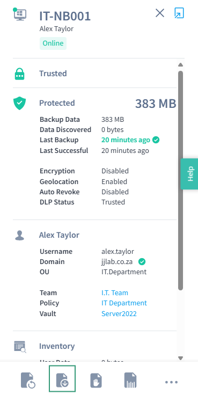
Task: Click the Inventory section icon
Action: 20,347
